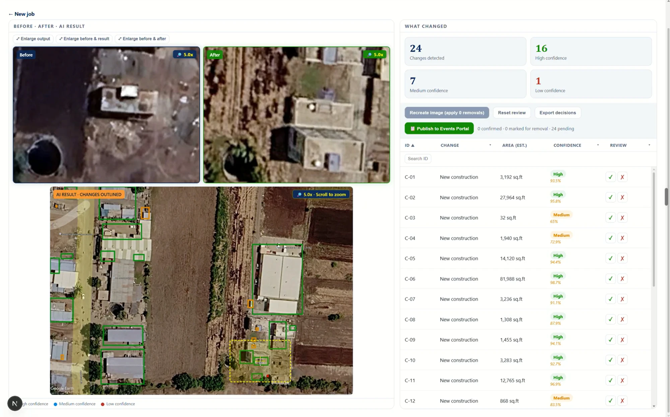
Task: Select the 1 Low confidence card
Action: click(x=591, y=84)
